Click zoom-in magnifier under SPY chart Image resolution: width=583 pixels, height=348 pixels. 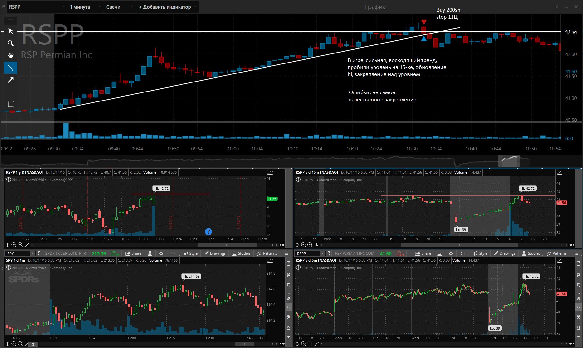pos(14,344)
